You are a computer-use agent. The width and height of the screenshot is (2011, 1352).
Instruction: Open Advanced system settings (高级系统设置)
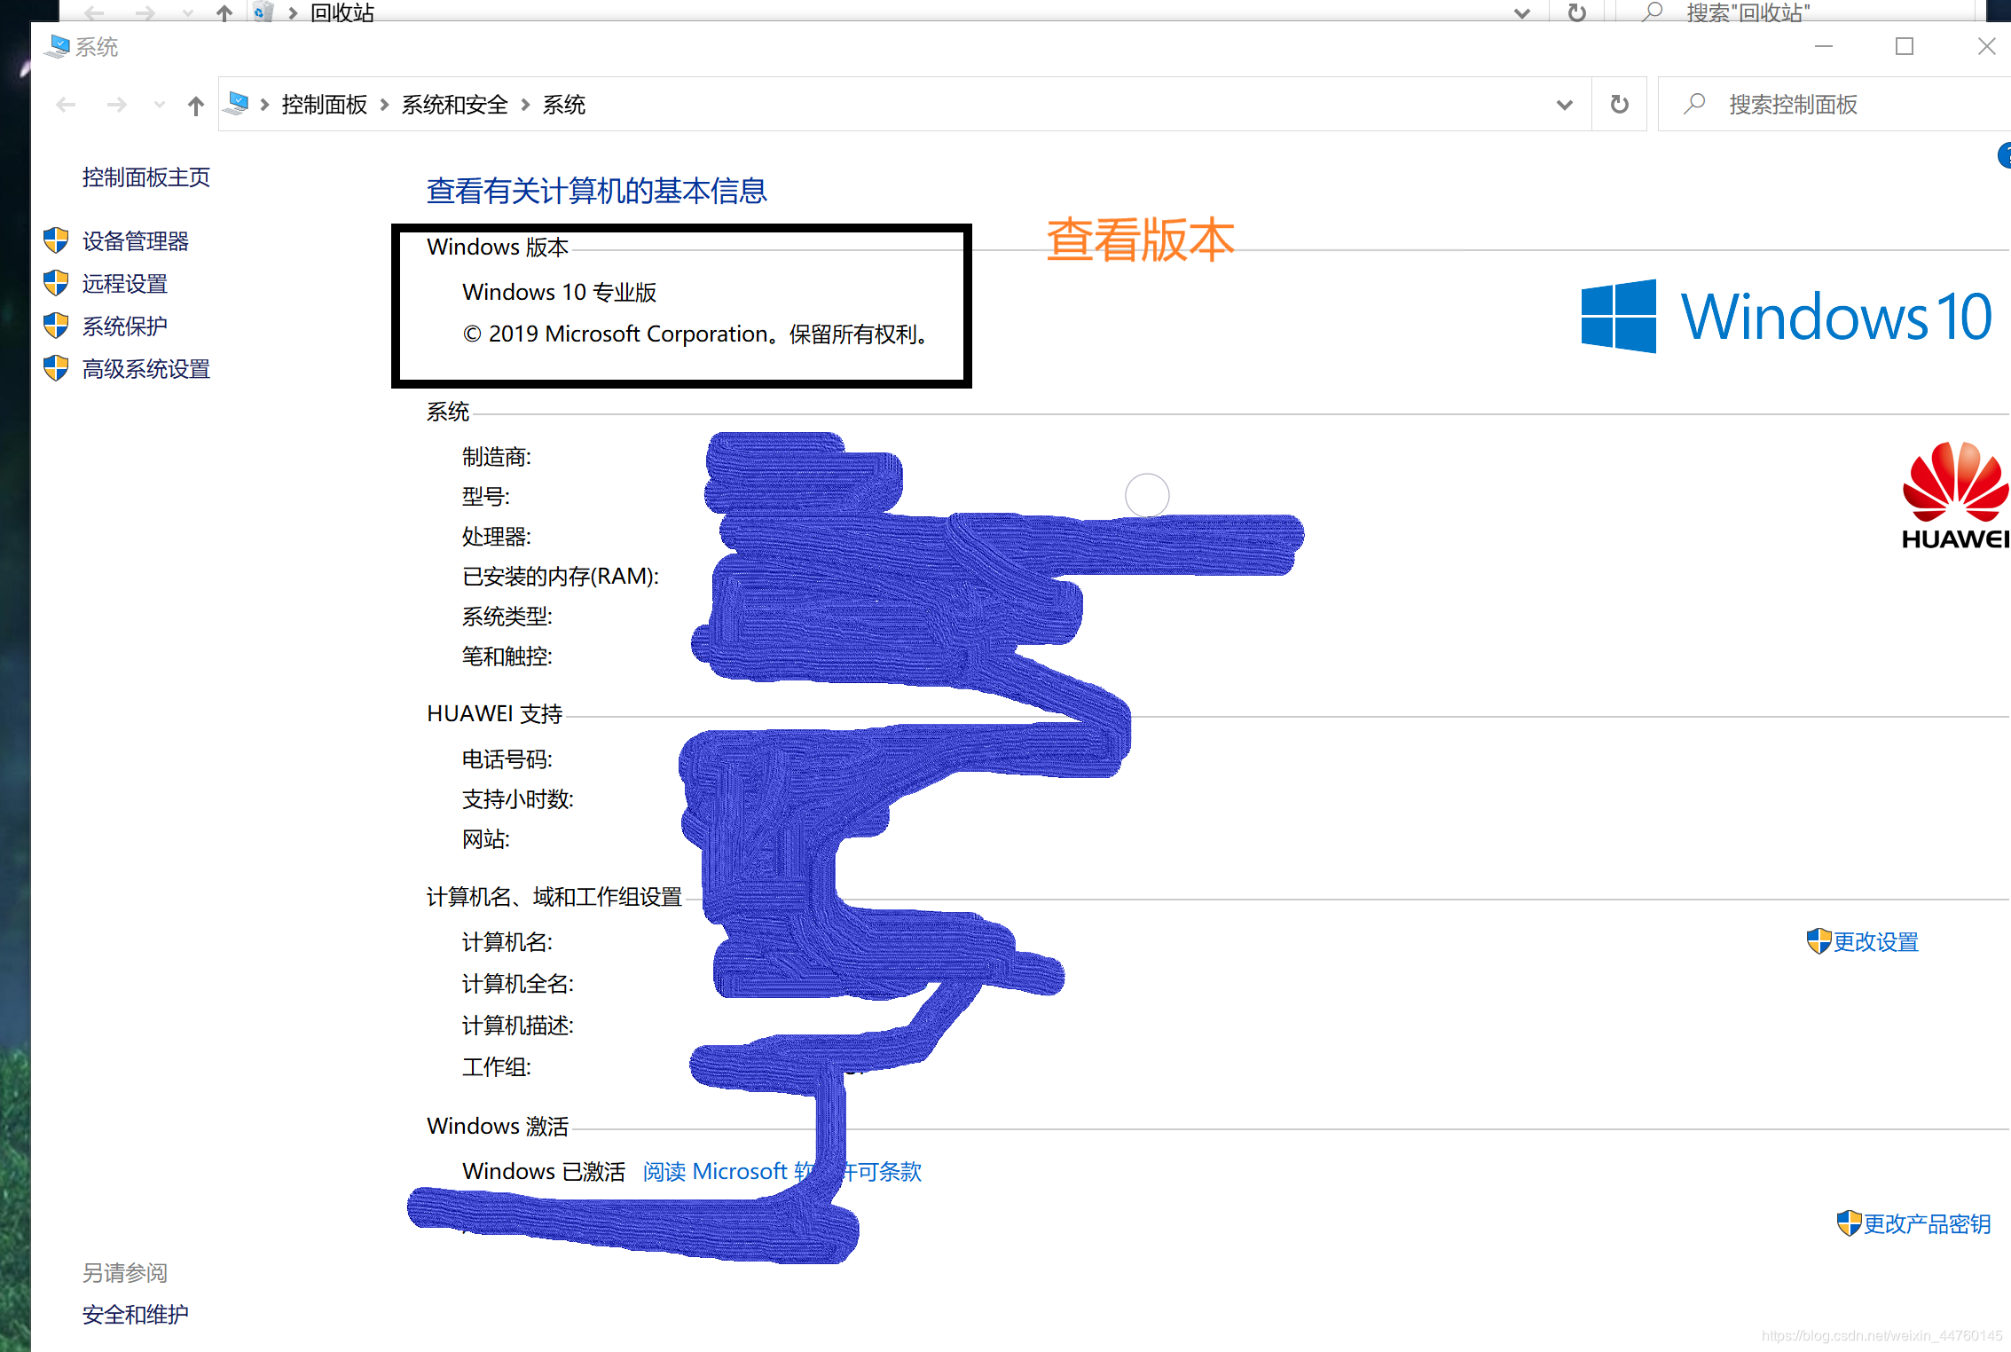click(145, 369)
